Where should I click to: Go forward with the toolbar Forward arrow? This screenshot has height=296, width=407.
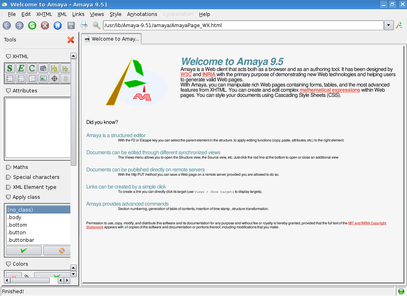point(19,25)
